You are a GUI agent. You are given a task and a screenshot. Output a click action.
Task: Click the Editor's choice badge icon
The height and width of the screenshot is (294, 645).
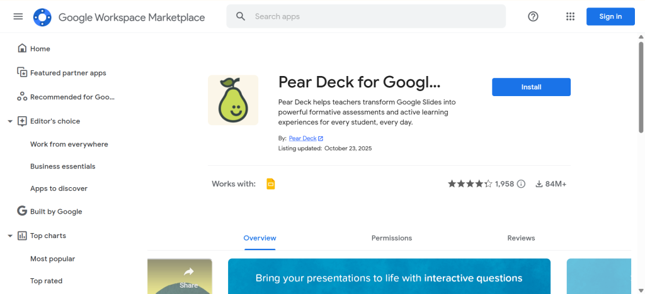[22, 121]
